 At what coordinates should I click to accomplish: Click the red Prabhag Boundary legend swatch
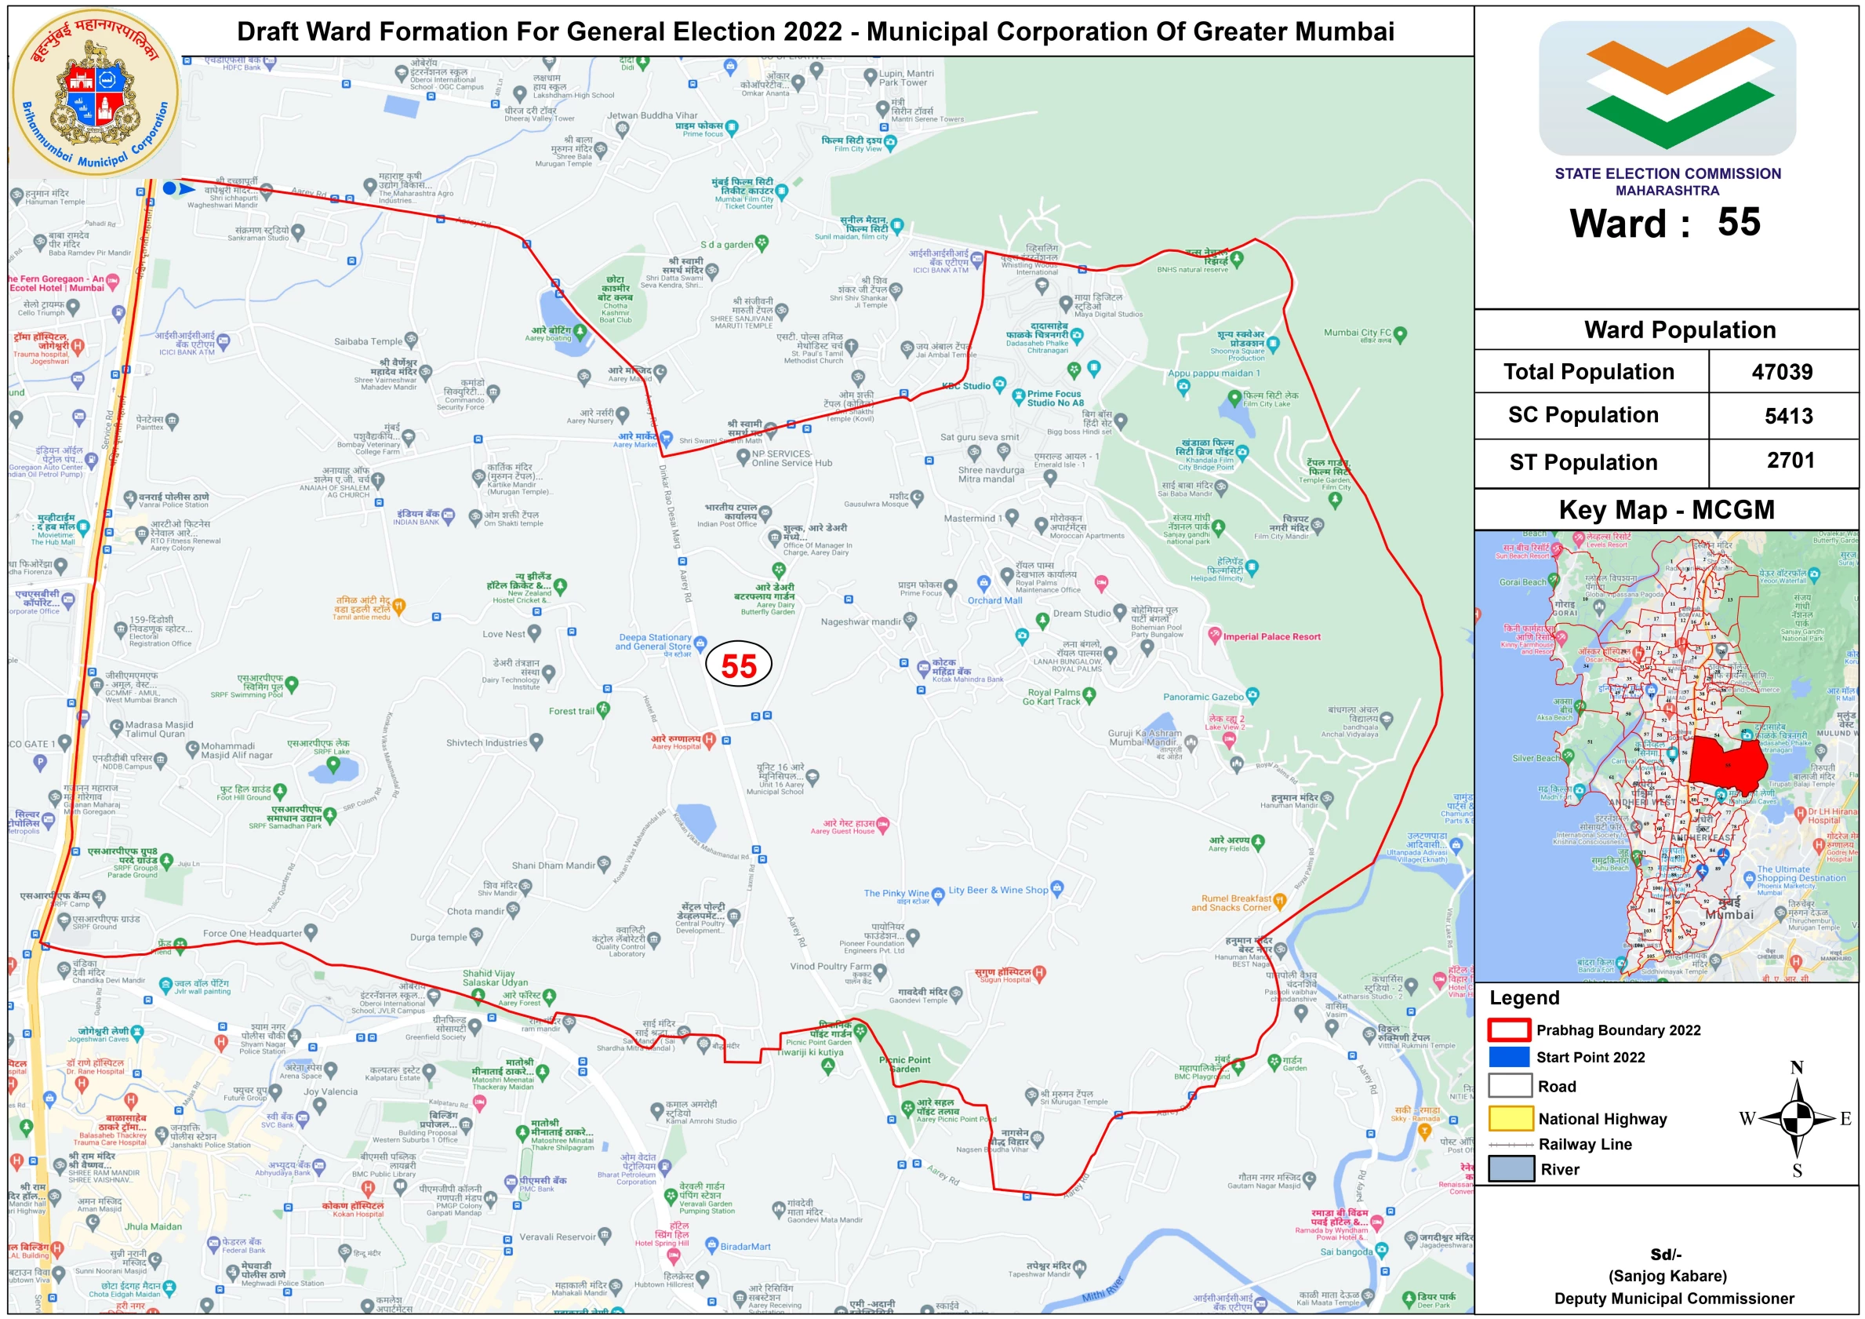coord(1509,1029)
